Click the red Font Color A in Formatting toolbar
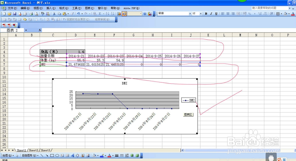 tap(293, 14)
